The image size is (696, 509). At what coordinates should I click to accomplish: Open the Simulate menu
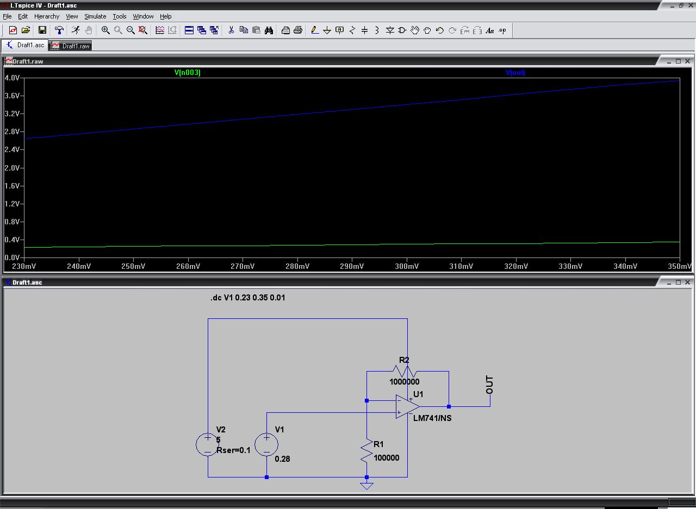pos(95,16)
